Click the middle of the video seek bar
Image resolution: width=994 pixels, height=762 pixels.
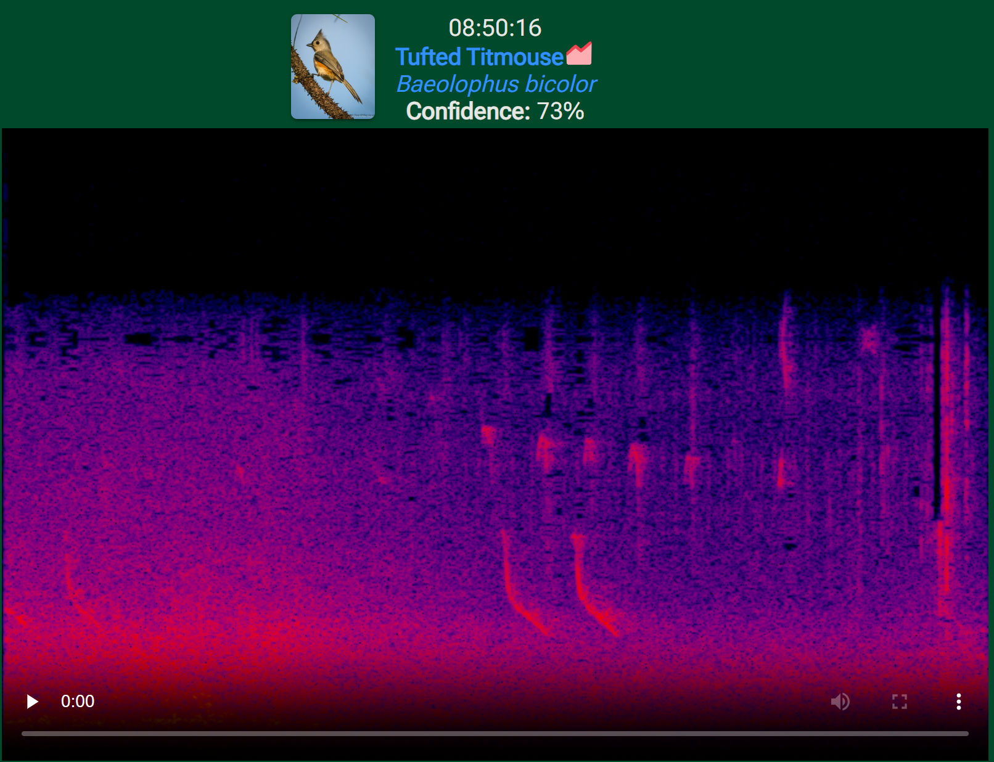[x=495, y=734]
